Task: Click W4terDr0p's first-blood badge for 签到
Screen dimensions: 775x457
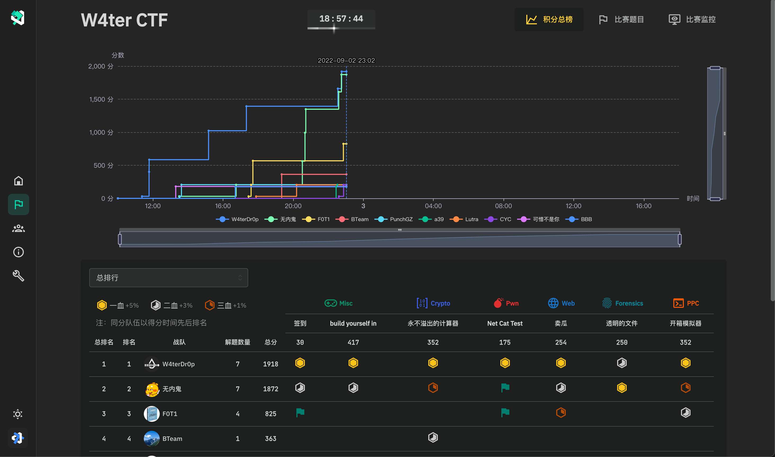Action: 300,363
